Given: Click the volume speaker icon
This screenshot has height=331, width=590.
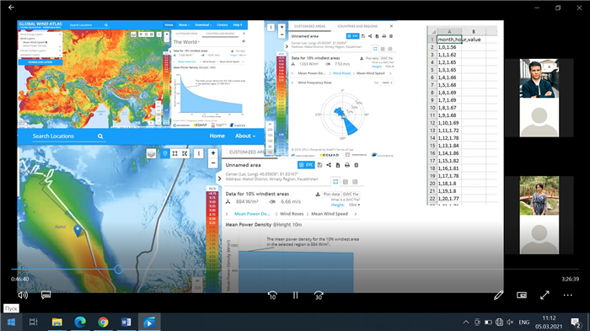Looking at the screenshot, I should [x=23, y=296].
